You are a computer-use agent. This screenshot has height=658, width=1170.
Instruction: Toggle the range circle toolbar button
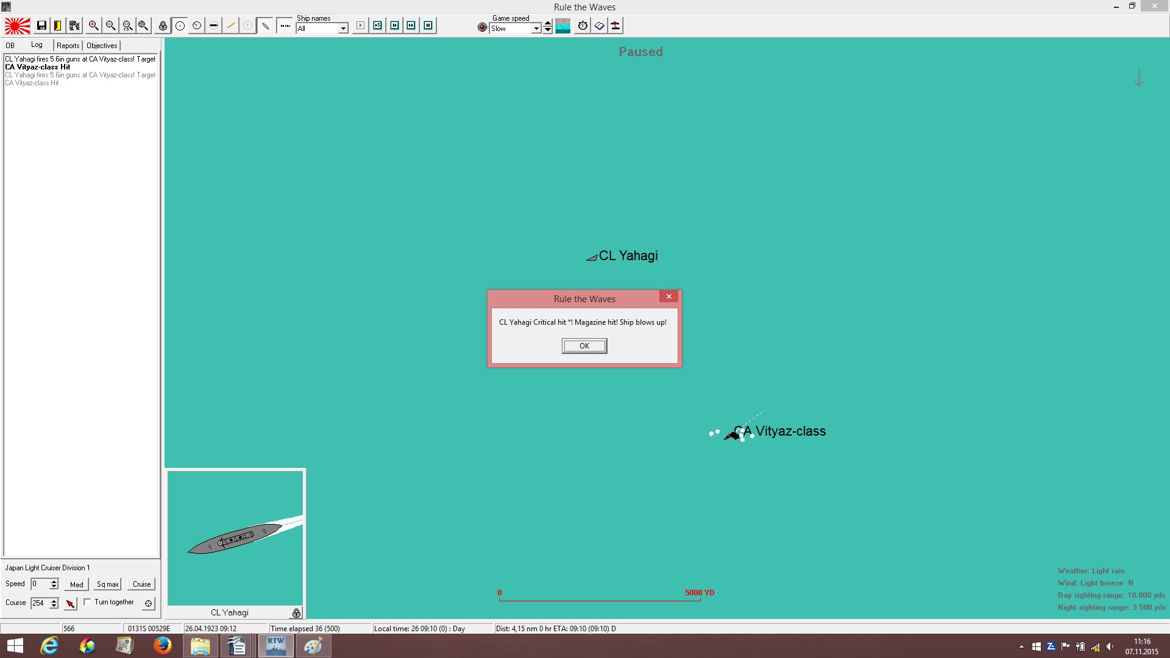point(180,26)
